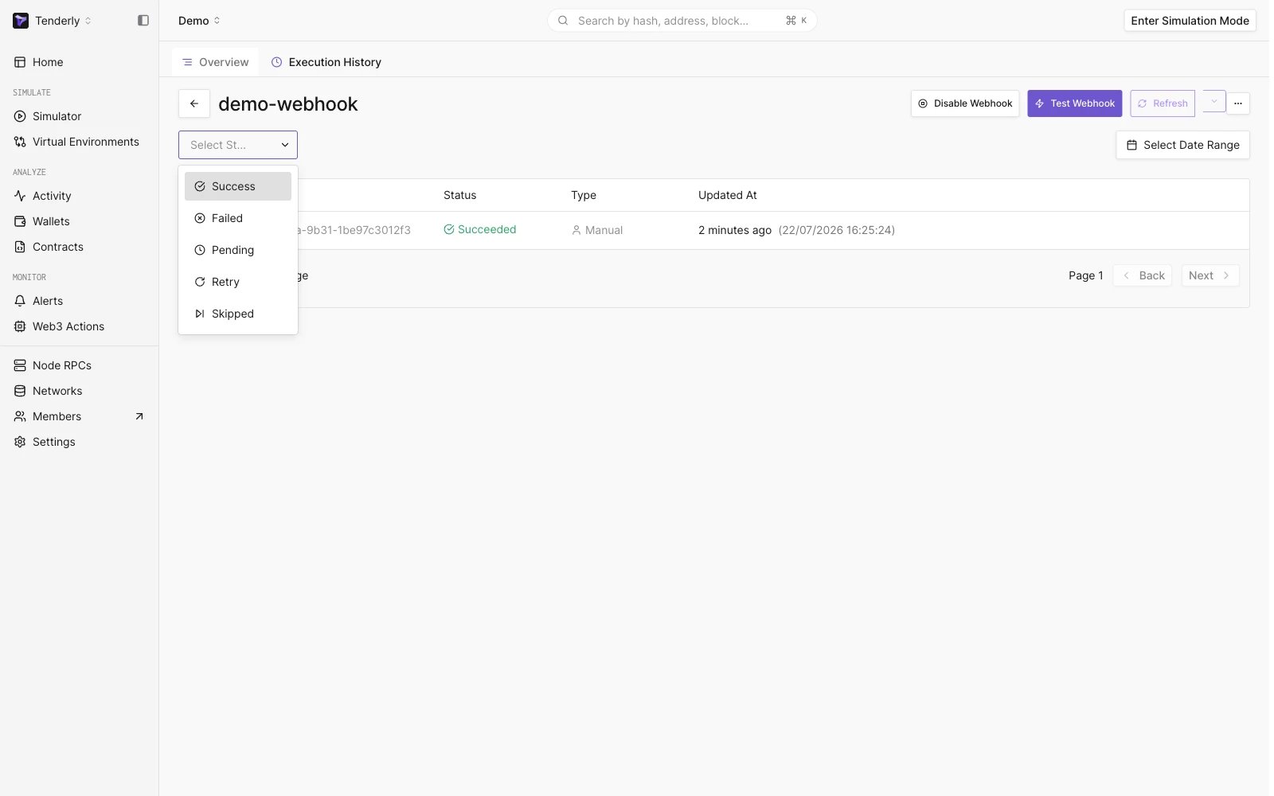The image size is (1274, 796).
Task: Open Home from the sidebar
Action: tap(48, 62)
